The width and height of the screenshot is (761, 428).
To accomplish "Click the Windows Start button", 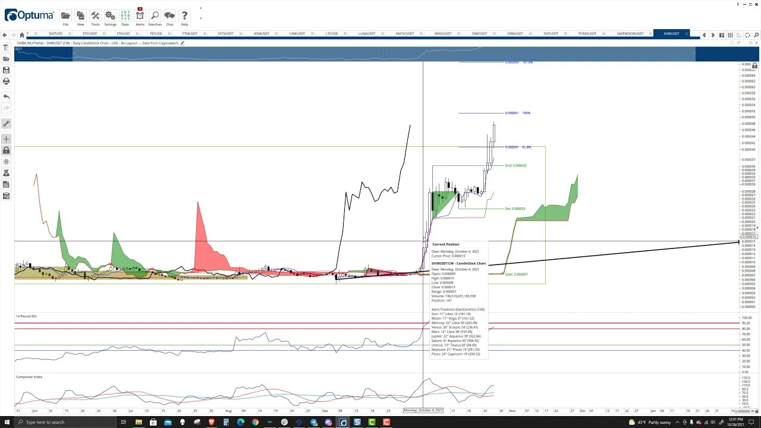I will click(x=8, y=422).
